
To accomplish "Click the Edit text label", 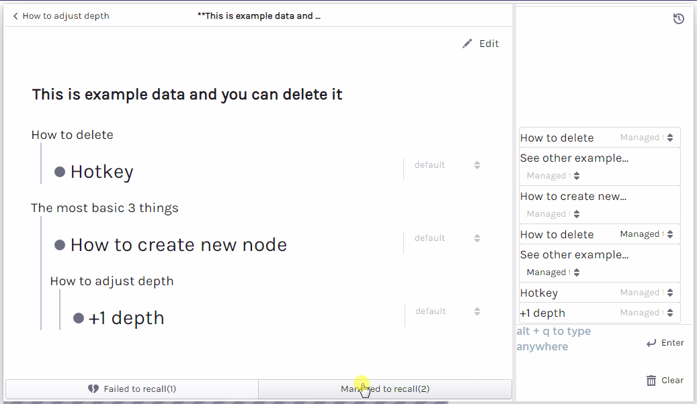I will tap(489, 44).
